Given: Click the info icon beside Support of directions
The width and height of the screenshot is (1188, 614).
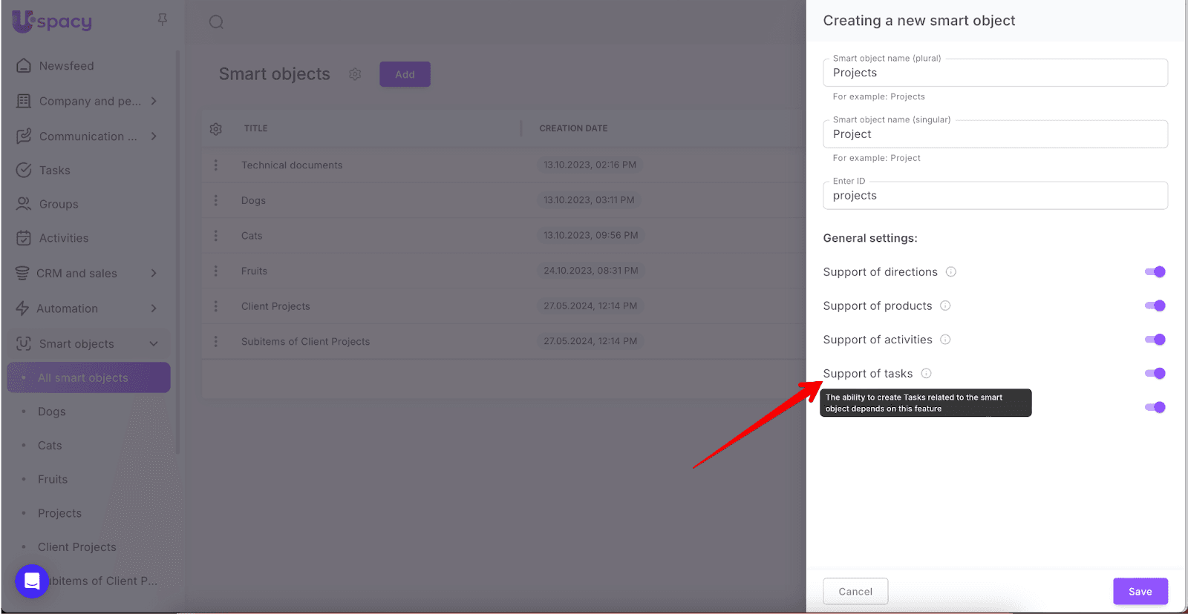Looking at the screenshot, I should tap(950, 272).
